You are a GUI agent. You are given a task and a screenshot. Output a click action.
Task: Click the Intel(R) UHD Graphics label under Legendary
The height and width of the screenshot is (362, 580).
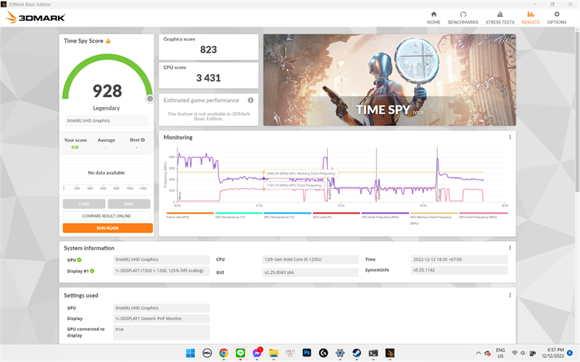point(107,121)
